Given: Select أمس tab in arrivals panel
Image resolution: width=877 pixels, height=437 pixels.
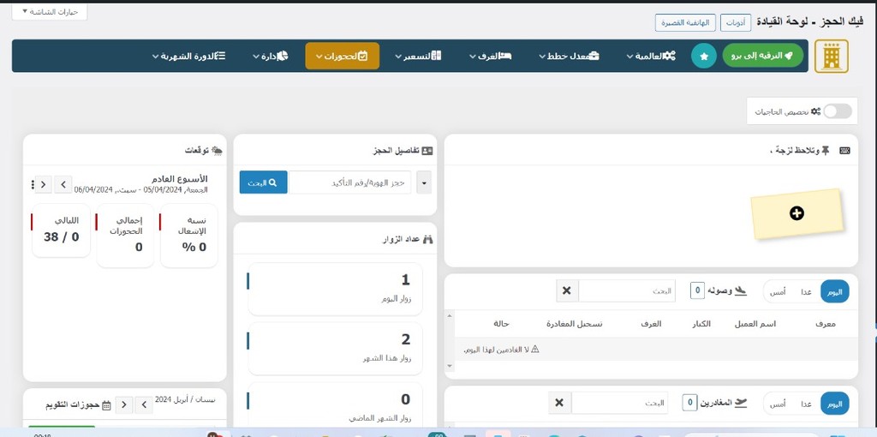Looking at the screenshot, I should pos(778,291).
